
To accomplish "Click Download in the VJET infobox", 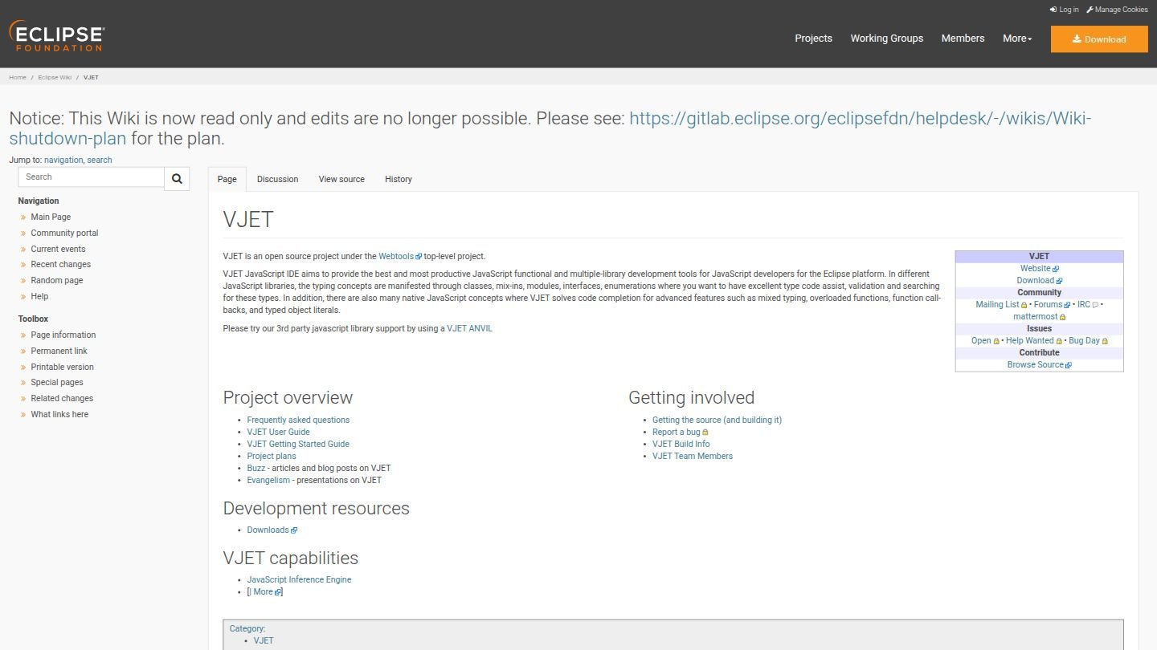I will [1040, 280].
